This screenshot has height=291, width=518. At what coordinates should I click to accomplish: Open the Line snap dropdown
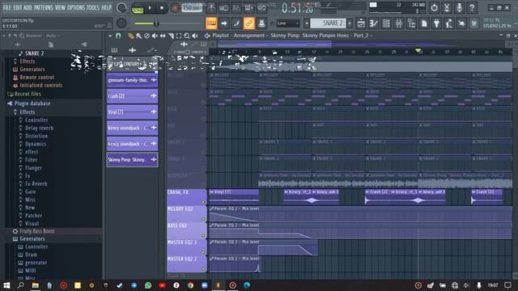pos(288,23)
